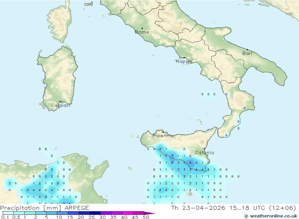Click the '15..18 UTC' time range text

point(247,208)
